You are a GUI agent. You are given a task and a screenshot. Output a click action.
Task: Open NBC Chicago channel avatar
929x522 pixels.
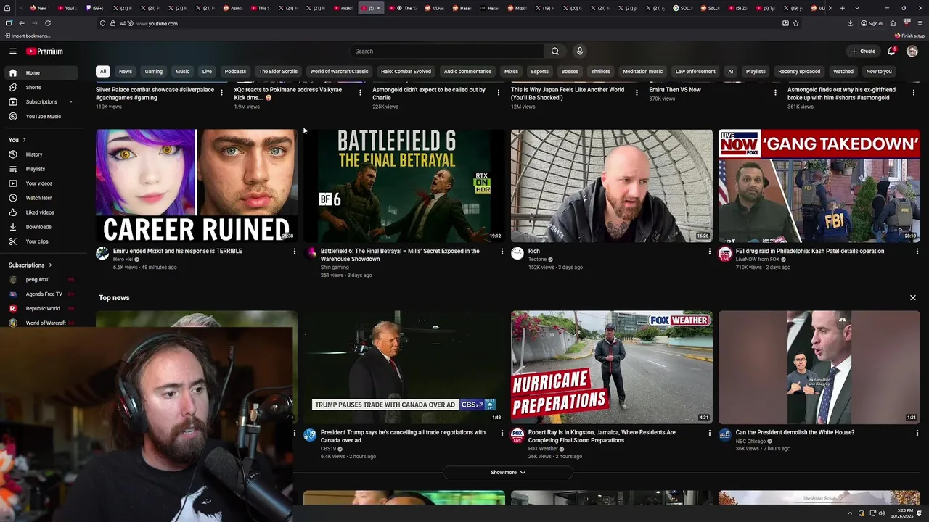pos(725,435)
